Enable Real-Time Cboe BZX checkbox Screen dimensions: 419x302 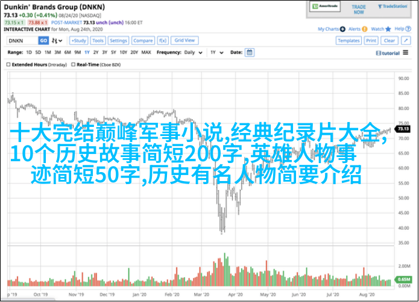point(73,64)
